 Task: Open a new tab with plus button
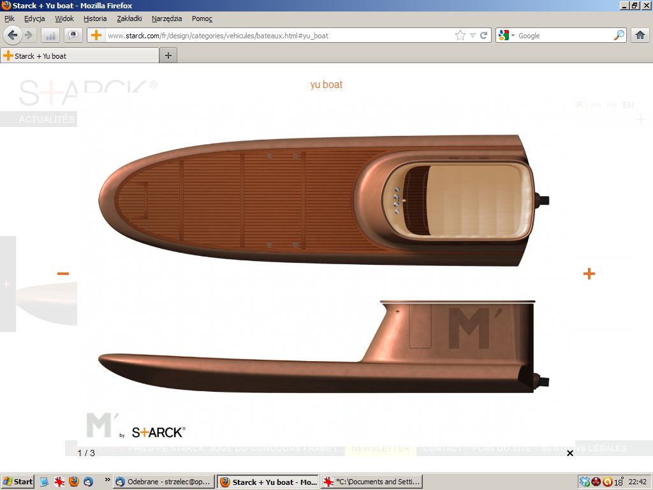[x=168, y=56]
